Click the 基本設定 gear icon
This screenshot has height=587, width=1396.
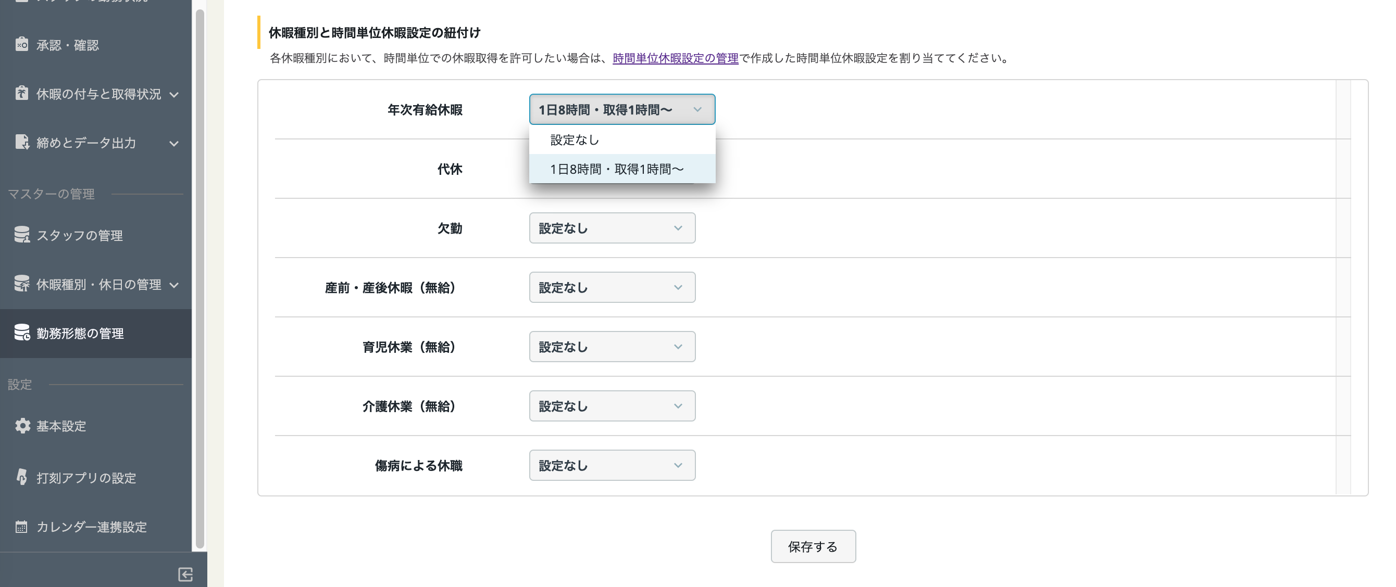coord(22,426)
